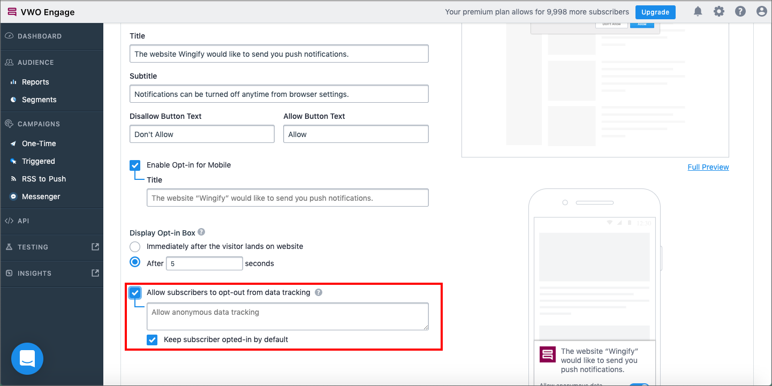Open RSS to Push campaigns

tap(44, 179)
